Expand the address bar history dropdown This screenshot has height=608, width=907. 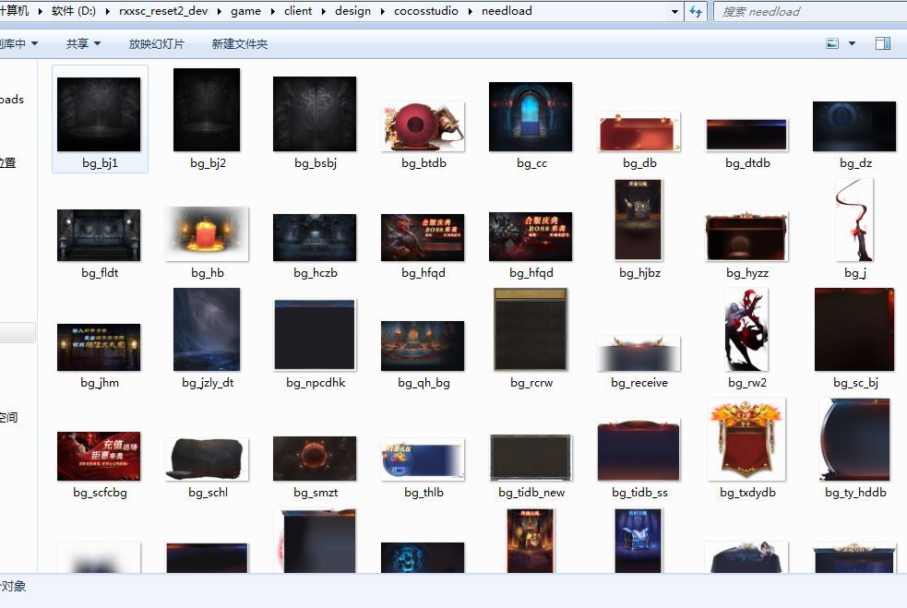pos(675,12)
